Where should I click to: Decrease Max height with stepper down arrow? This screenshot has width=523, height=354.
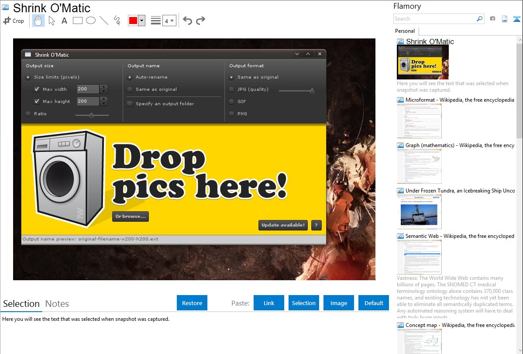pyautogui.click(x=104, y=103)
